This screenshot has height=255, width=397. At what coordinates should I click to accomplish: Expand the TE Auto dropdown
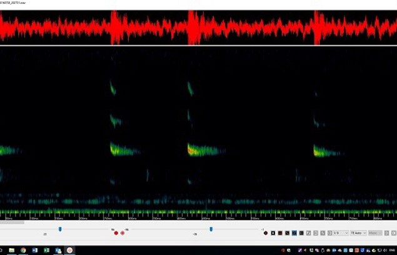(x=358, y=233)
